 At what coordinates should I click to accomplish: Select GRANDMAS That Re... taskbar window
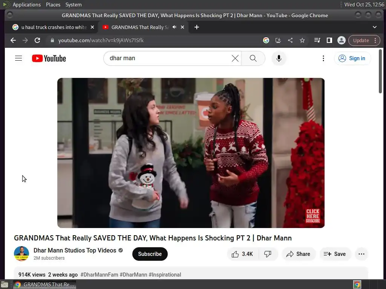click(x=45, y=284)
